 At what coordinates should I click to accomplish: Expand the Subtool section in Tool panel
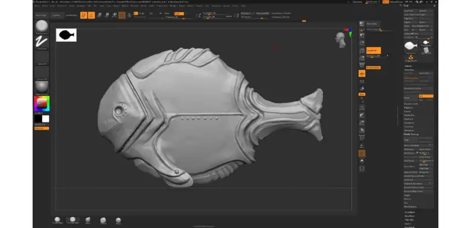408,66
